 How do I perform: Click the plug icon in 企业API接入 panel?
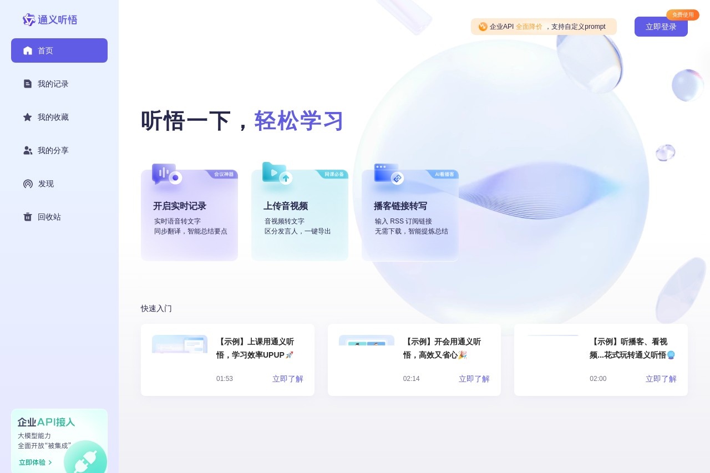coord(86,459)
